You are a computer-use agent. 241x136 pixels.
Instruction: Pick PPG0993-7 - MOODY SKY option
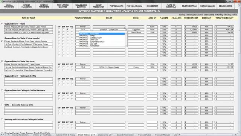tap(102, 46)
